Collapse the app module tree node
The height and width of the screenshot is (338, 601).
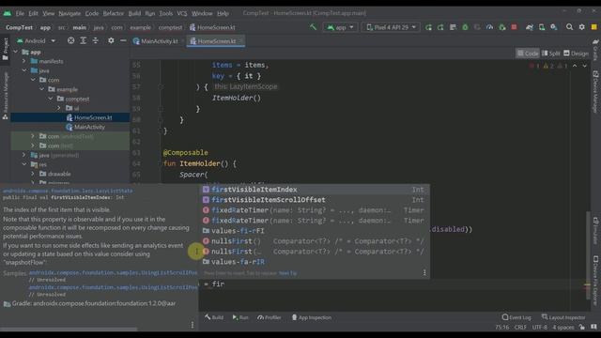pyautogui.click(x=16, y=52)
